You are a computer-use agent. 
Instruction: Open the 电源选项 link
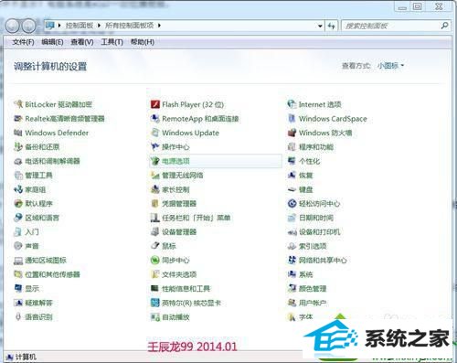pos(175,161)
